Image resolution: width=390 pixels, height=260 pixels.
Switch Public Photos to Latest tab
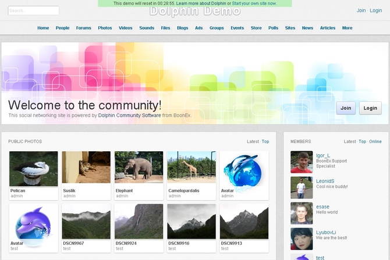(253, 141)
